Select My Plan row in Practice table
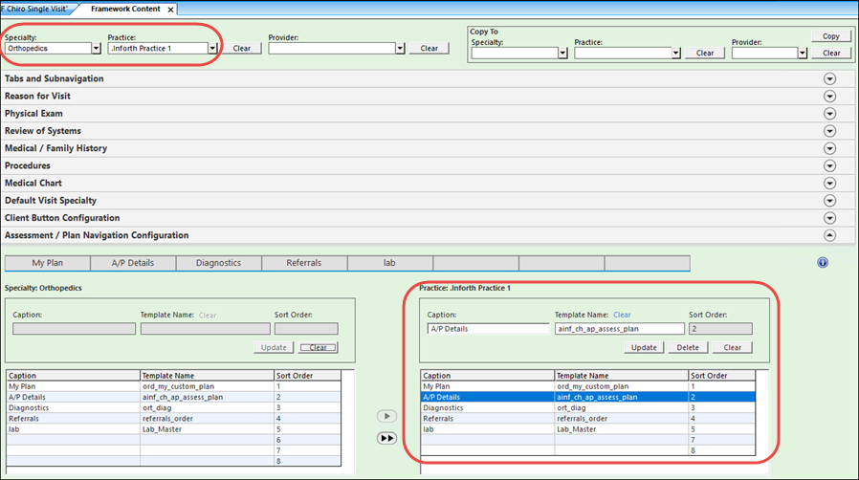 (588, 386)
